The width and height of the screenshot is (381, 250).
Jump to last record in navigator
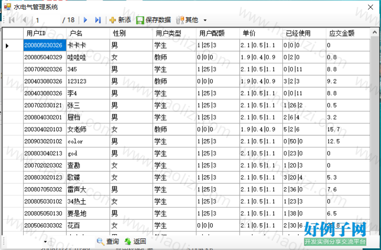[x=98, y=20]
